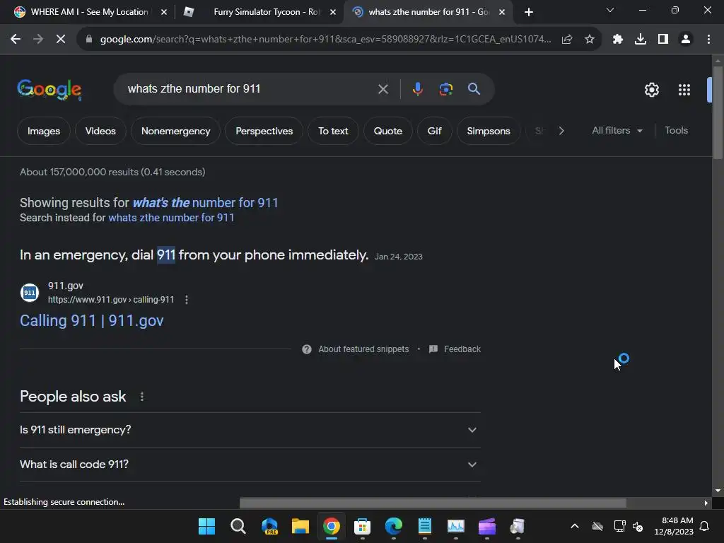Open the Chrome extensions menu
The image size is (724, 543).
(x=618, y=40)
